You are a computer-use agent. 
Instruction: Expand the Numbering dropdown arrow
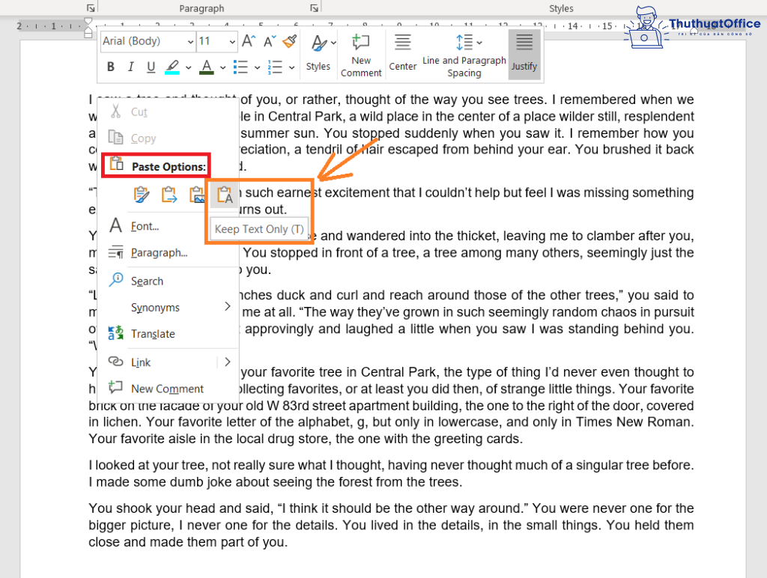tap(291, 67)
